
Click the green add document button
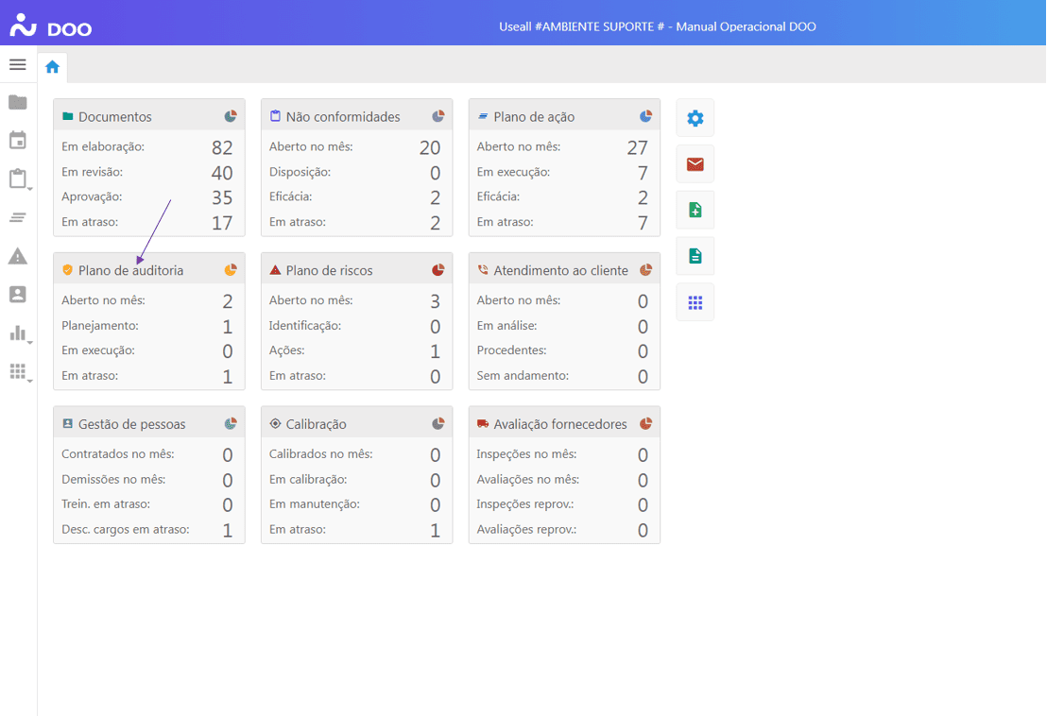pyautogui.click(x=695, y=211)
